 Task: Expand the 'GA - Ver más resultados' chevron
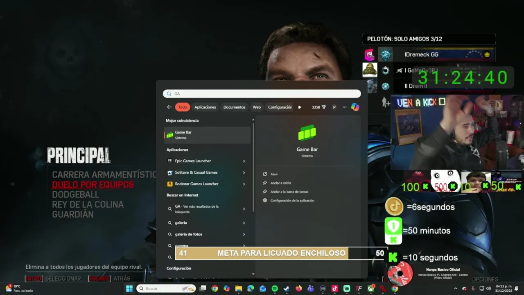tap(244, 209)
